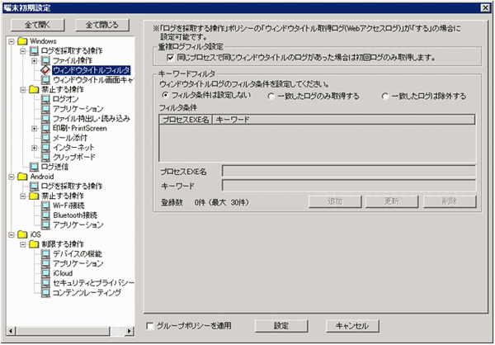
Task: Click the monitor icon beside Bluetooth接続
Action: tap(45, 215)
